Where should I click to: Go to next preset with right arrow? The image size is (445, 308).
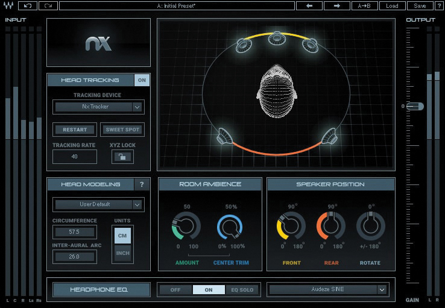coord(336,6)
